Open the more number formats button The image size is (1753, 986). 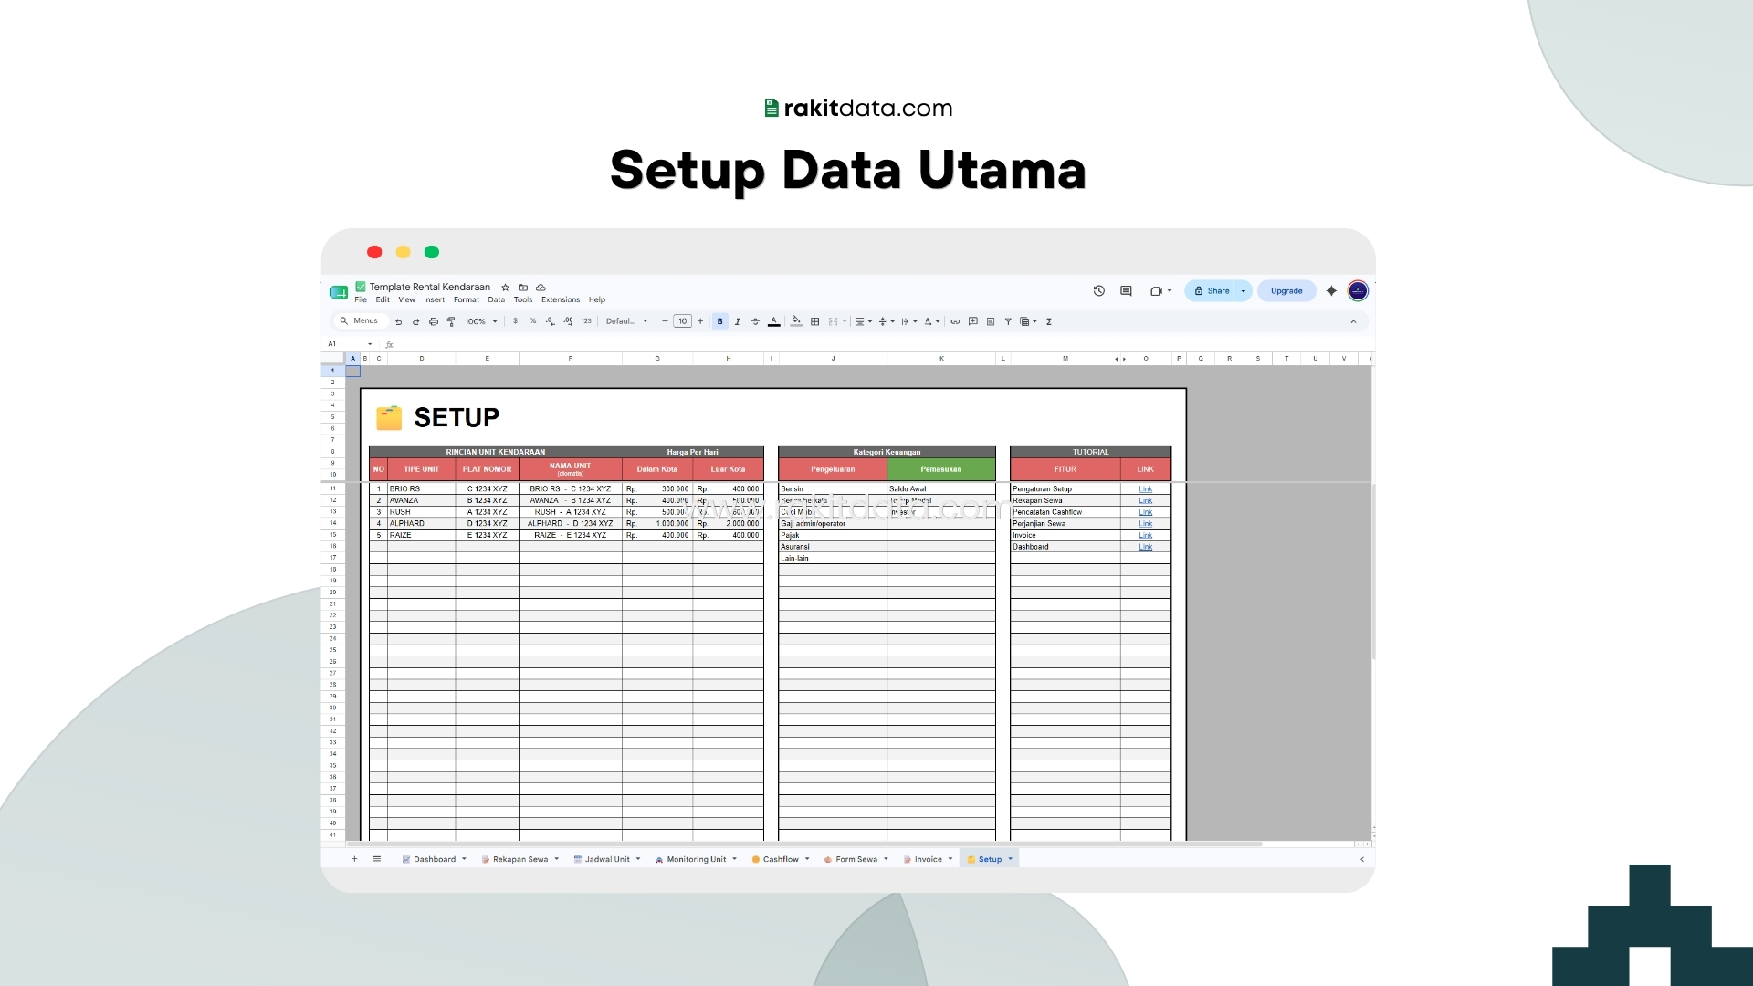pos(586,321)
